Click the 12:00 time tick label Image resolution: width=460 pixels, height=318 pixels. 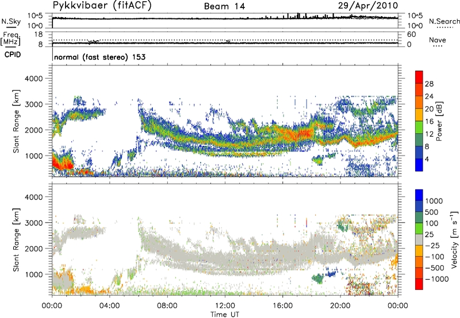tap(225, 305)
